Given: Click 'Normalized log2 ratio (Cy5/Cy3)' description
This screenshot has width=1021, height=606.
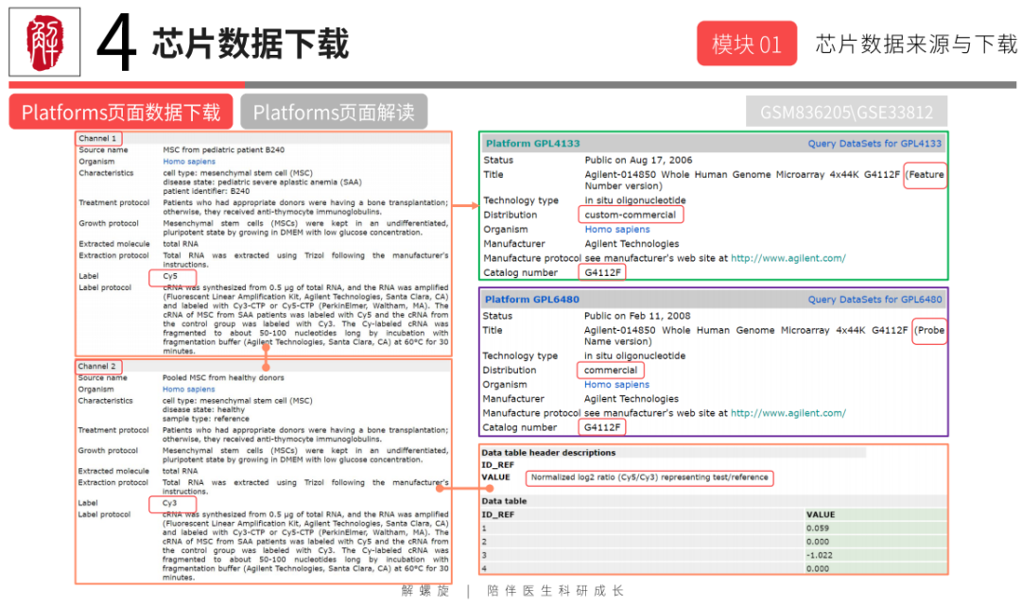Looking at the screenshot, I should click(649, 477).
